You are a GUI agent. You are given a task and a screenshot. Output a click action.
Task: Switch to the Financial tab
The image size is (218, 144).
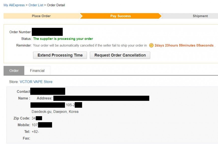[37, 71]
